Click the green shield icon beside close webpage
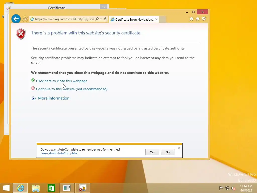Screen dimensions: 257x193 tap(33, 80)
